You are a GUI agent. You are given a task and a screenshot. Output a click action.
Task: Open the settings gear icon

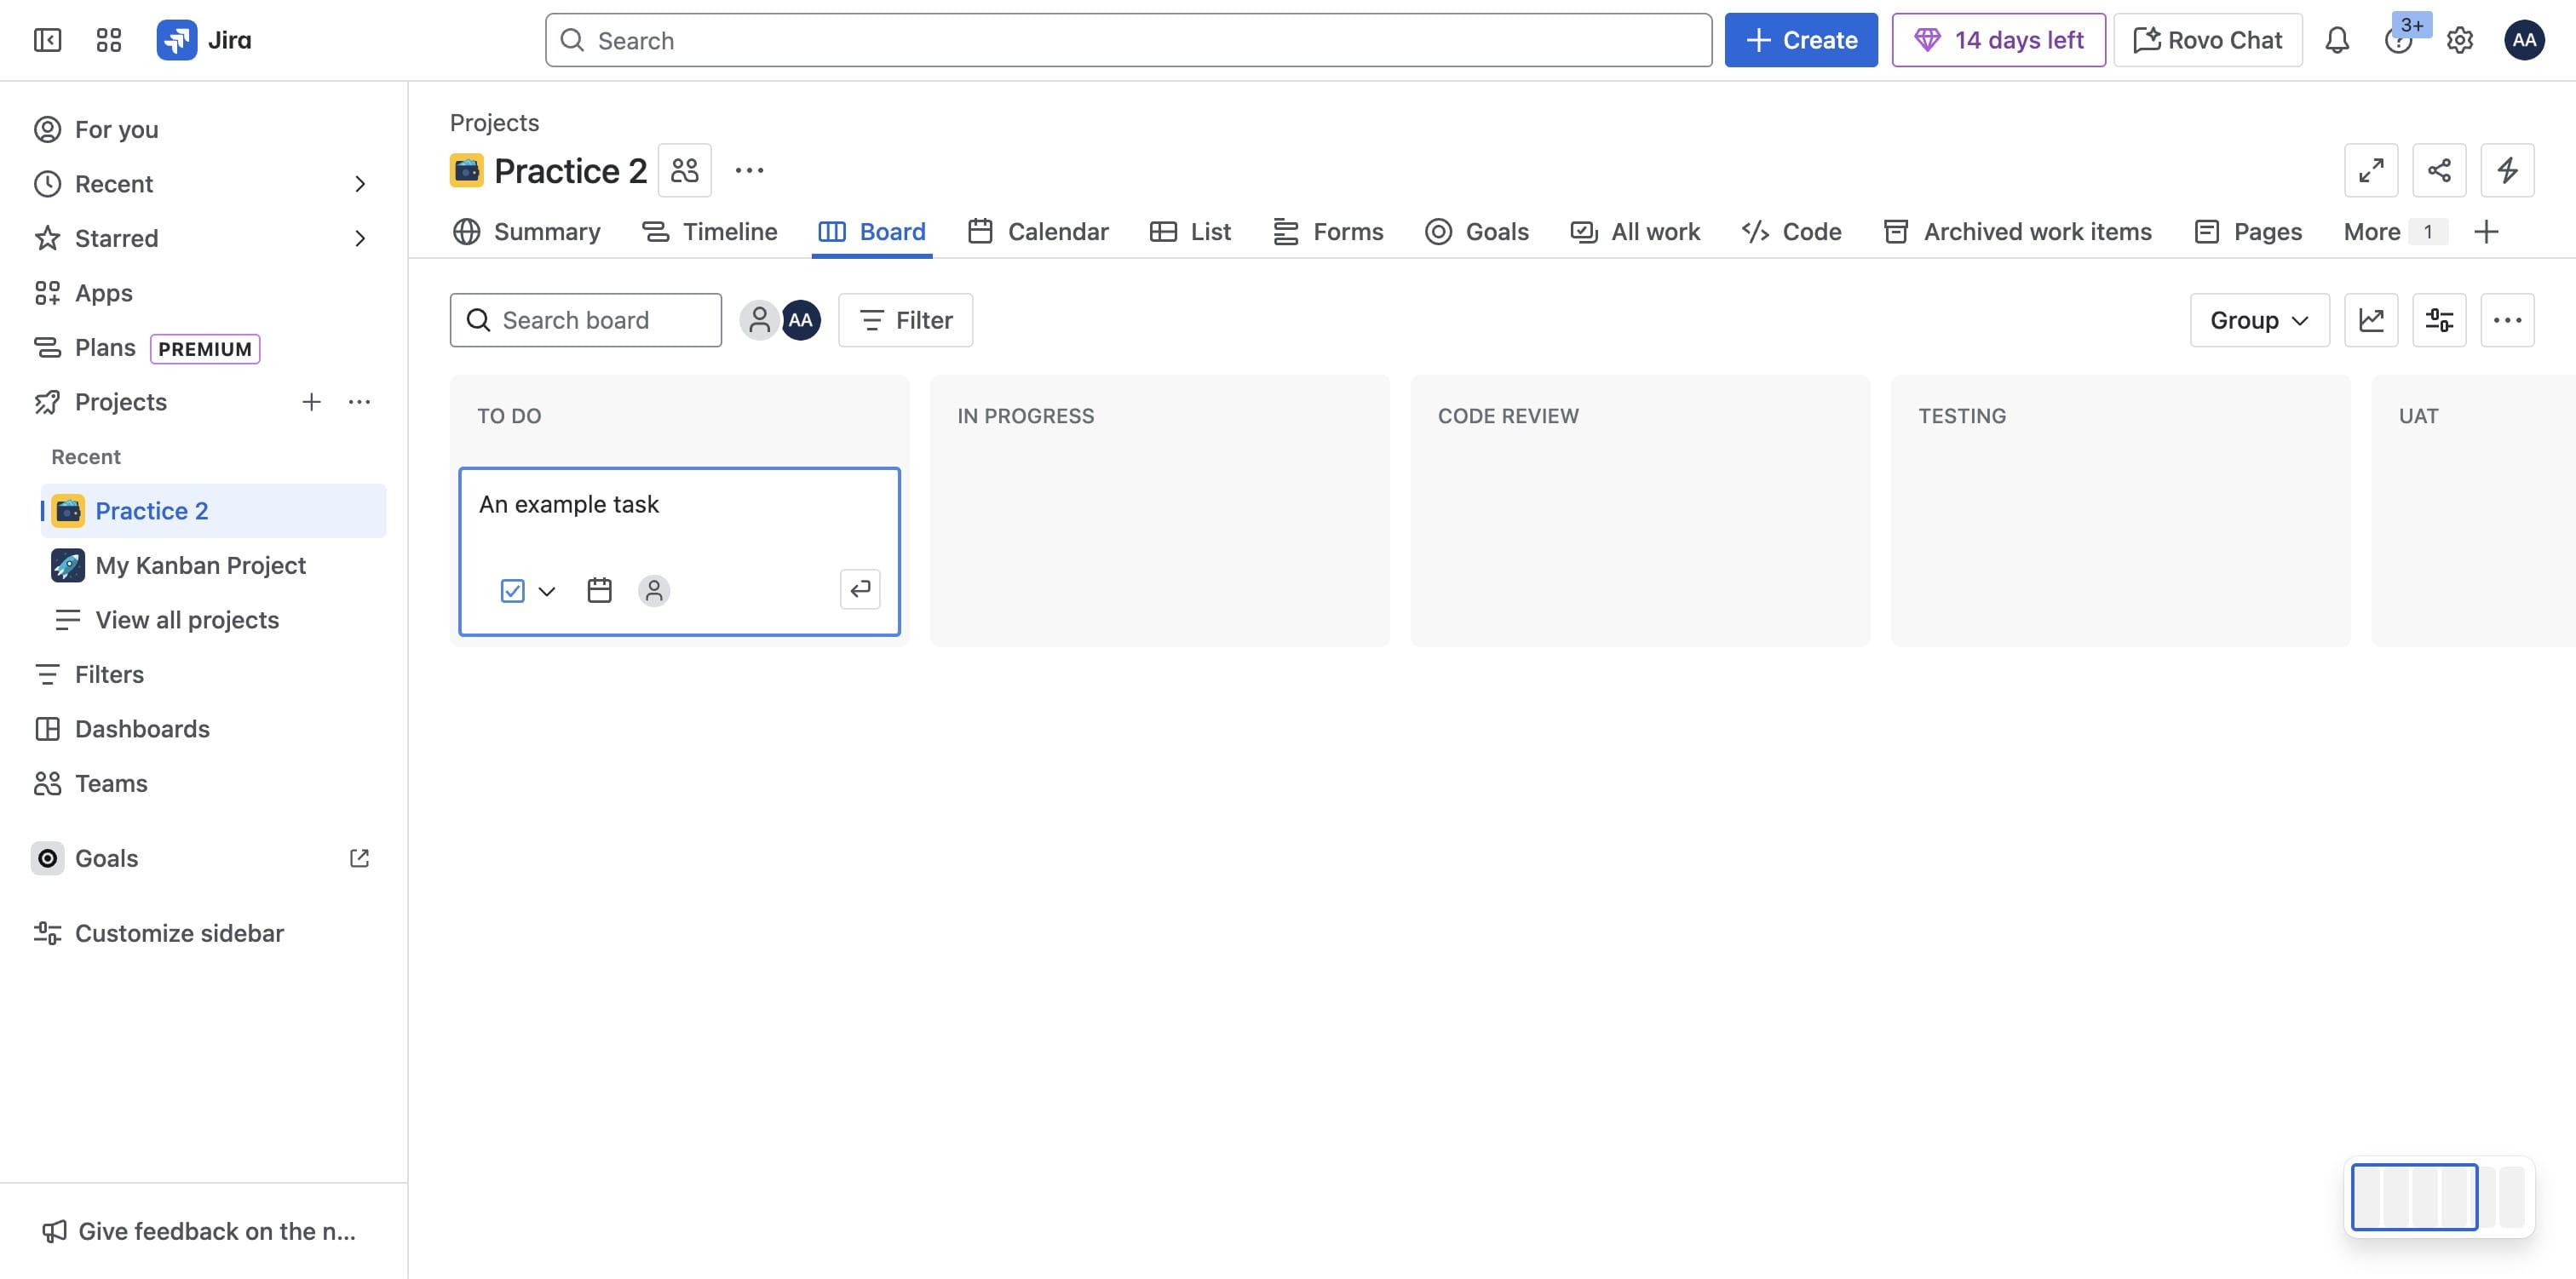click(2460, 40)
